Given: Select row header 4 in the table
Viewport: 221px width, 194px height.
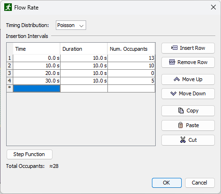Looking at the screenshot, I should (10, 81).
